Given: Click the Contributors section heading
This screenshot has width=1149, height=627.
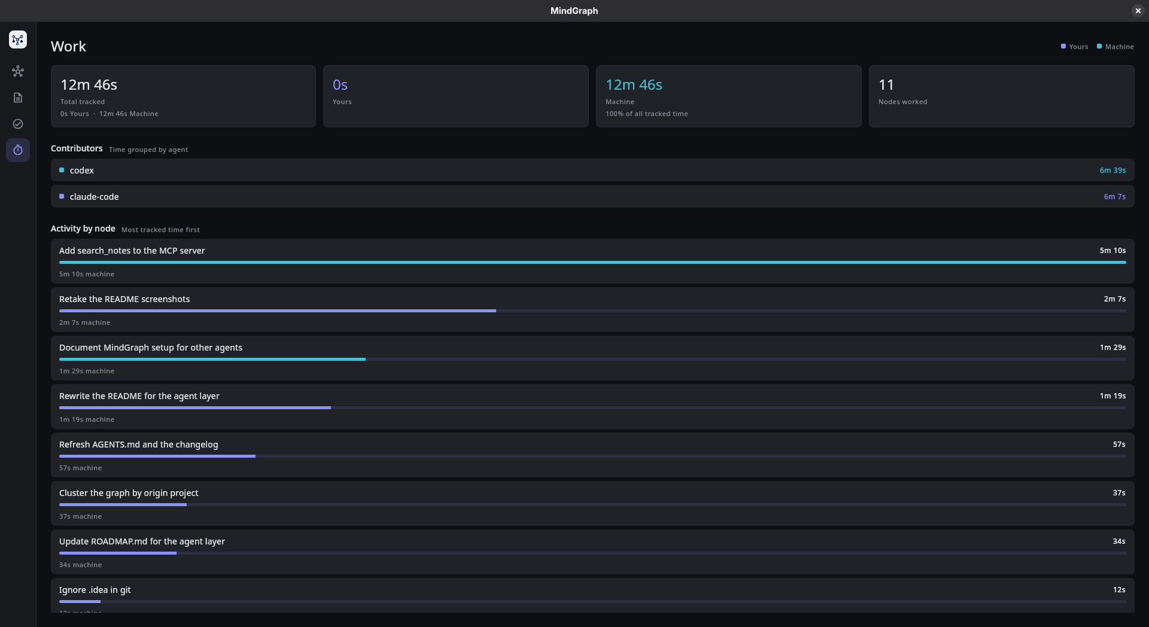Looking at the screenshot, I should coord(77,148).
